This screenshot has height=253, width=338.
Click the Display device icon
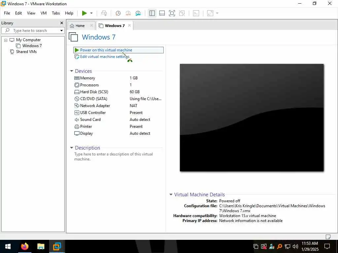coord(77,133)
